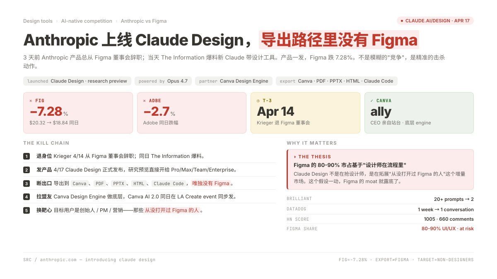Open the Design tools breadcrumb

click(x=38, y=21)
